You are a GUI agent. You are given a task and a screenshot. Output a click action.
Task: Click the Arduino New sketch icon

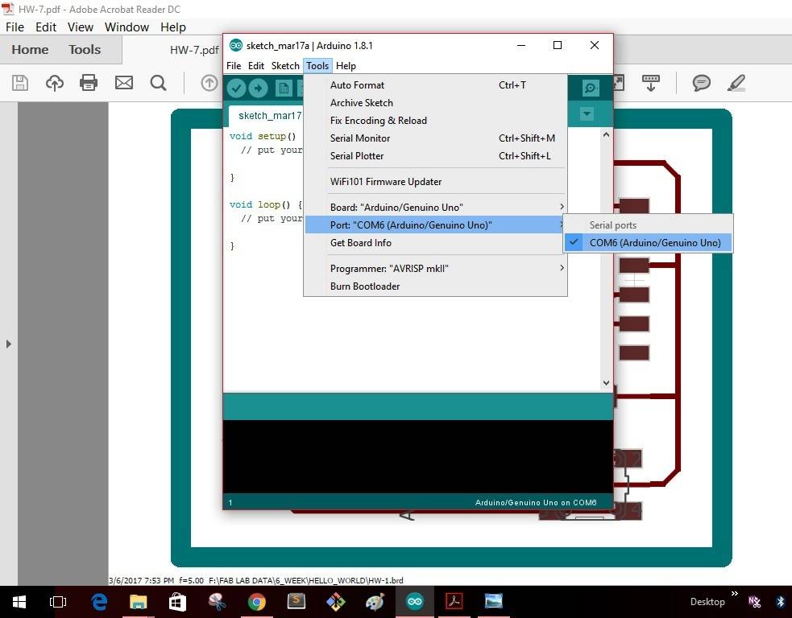click(x=284, y=89)
